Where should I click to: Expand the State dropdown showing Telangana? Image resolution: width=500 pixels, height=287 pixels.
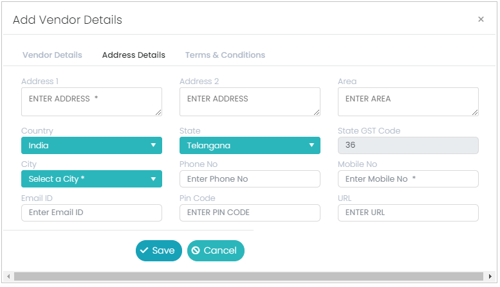coord(250,145)
